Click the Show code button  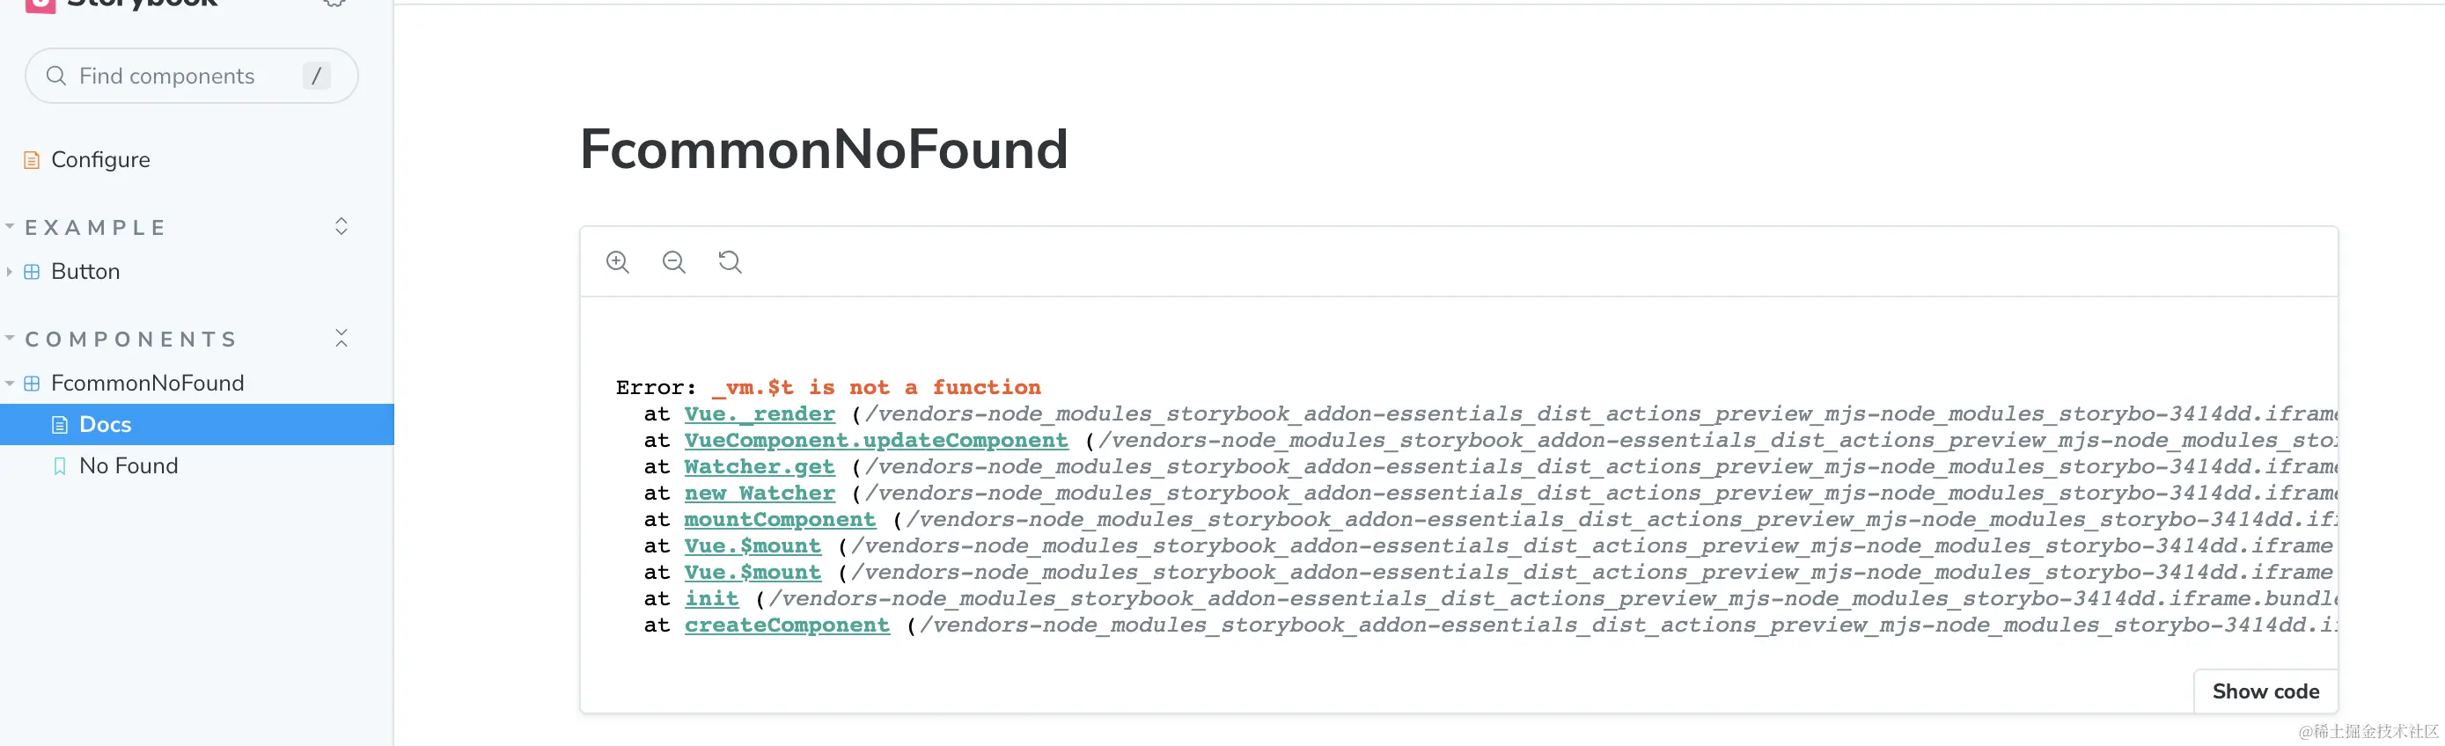(2265, 692)
